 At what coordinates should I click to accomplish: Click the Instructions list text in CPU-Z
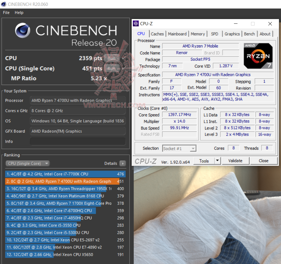click(218, 97)
